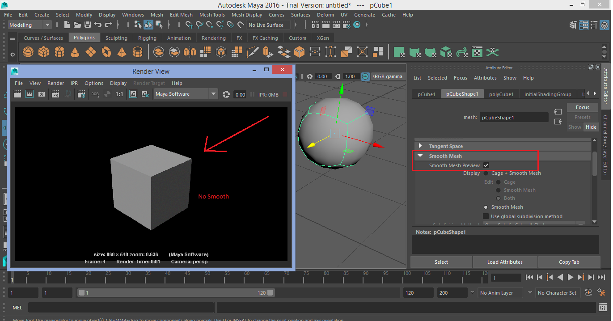Create a polygon torus from the shelf
This screenshot has height=321, width=613.
click(x=106, y=52)
